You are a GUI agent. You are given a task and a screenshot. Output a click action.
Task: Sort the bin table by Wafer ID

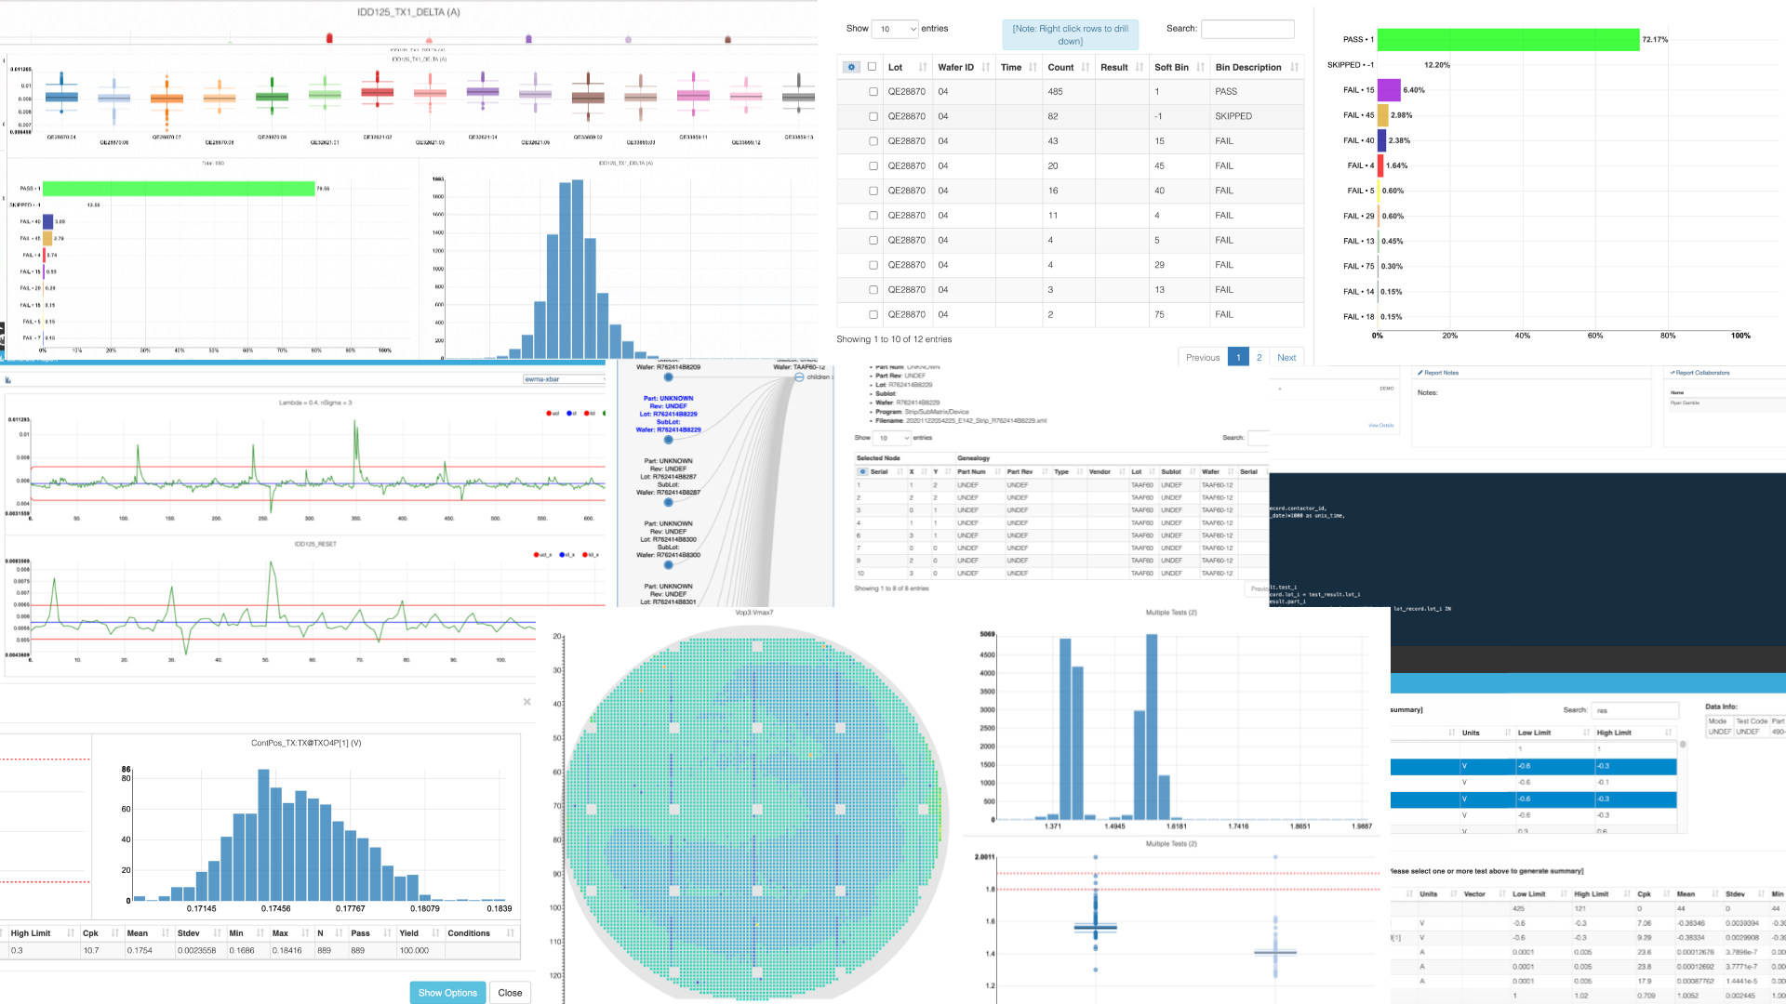pos(963,67)
